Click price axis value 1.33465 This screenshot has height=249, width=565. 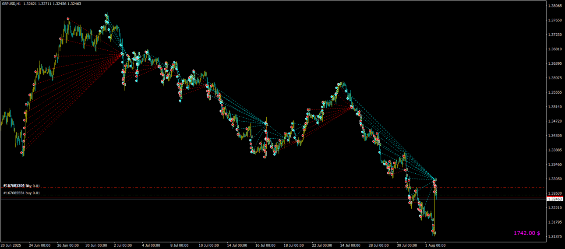click(555, 165)
